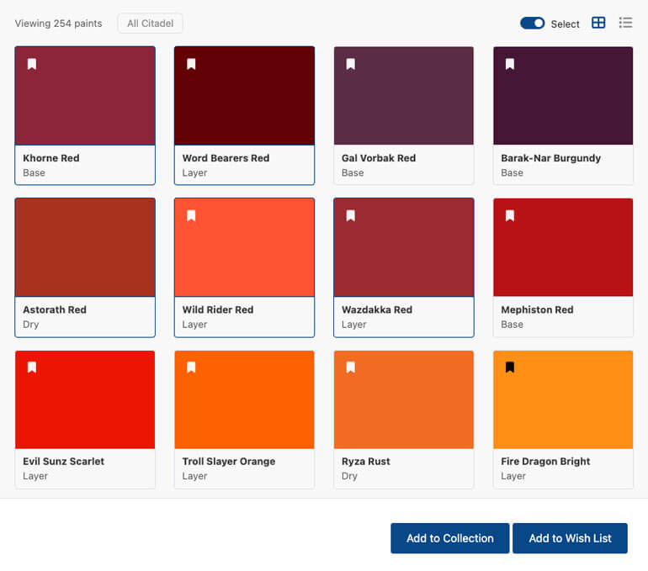This screenshot has width=648, height=571.
Task: Switch to grid view layout
Action: pos(598,23)
